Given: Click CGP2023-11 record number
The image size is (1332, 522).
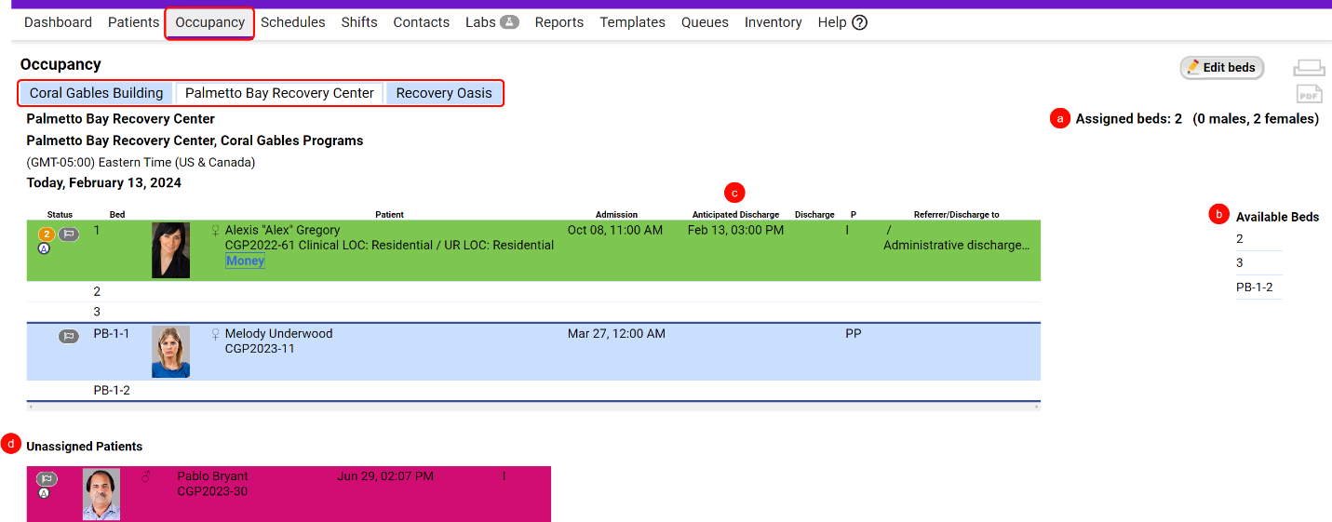Looking at the screenshot, I should [x=260, y=349].
